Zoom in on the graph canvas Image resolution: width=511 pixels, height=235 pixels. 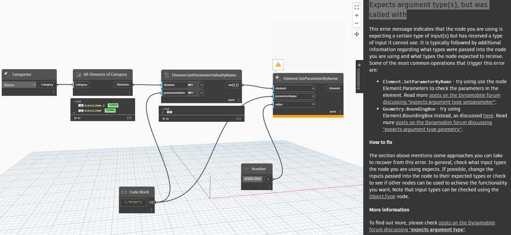click(x=357, y=15)
